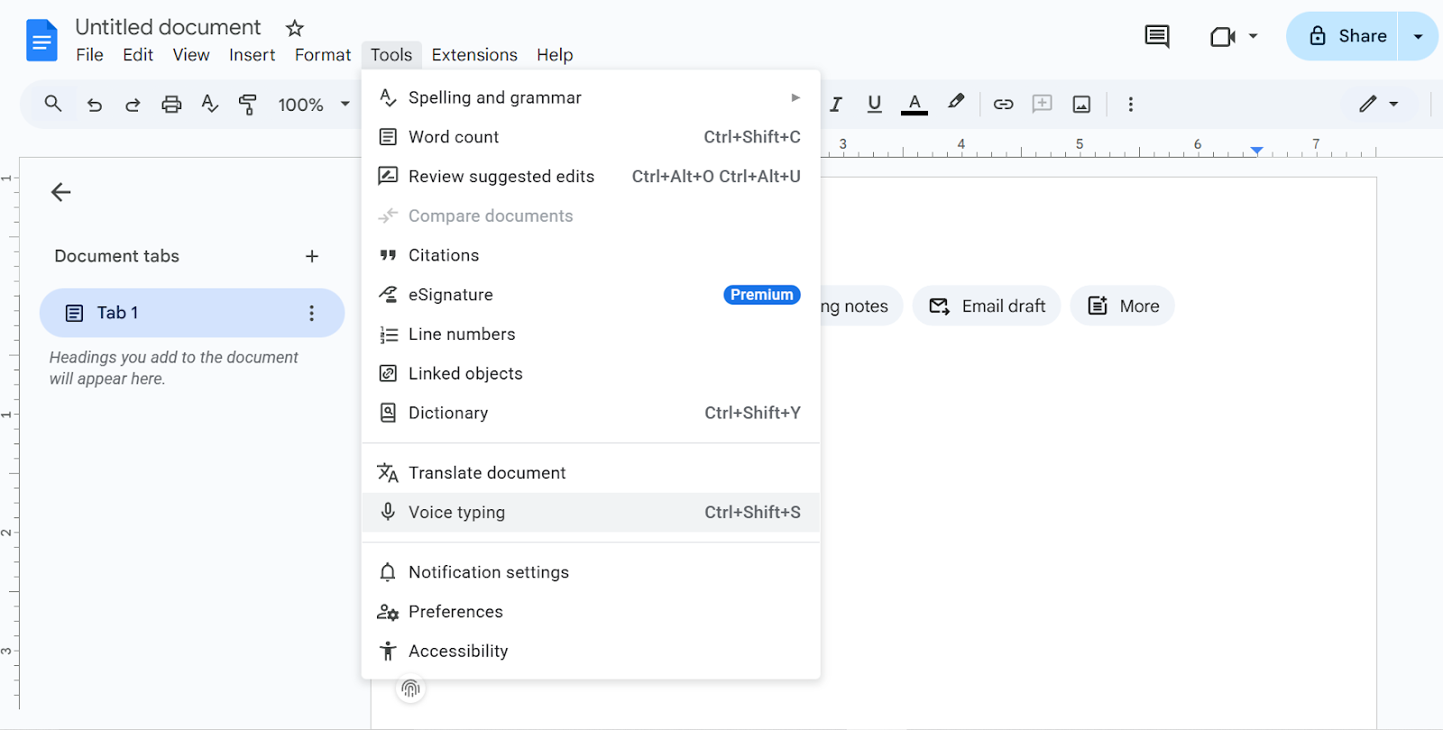Select Line numbers option
Viewport: 1443px width, 730px height.
(591, 334)
